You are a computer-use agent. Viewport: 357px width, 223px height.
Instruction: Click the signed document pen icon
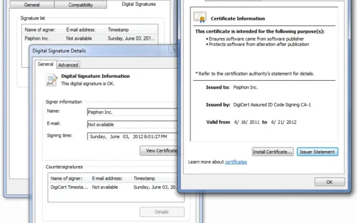(51, 80)
